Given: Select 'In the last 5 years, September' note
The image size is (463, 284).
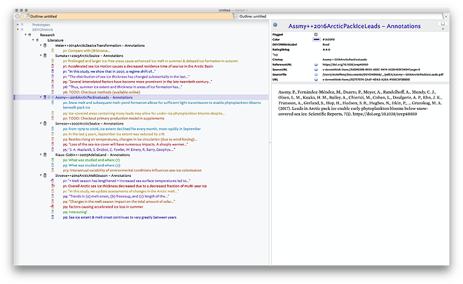Looking at the screenshot, I should (x=113, y=134).
